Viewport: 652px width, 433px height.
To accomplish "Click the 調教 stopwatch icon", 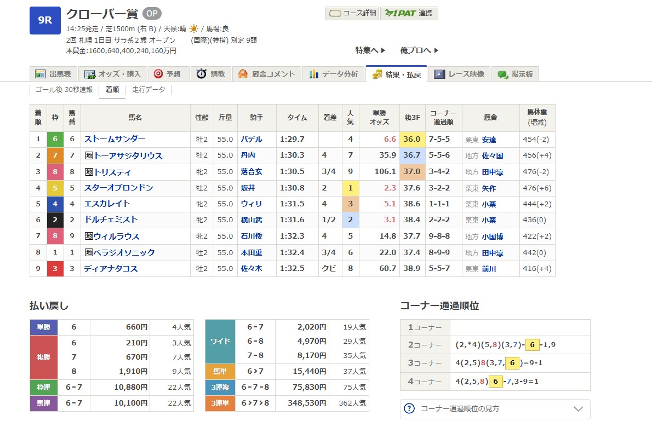I will coord(201,73).
